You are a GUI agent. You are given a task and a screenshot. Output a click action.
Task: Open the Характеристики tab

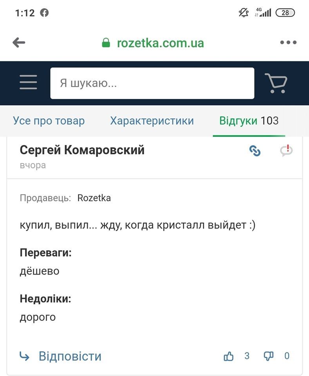coord(152,121)
